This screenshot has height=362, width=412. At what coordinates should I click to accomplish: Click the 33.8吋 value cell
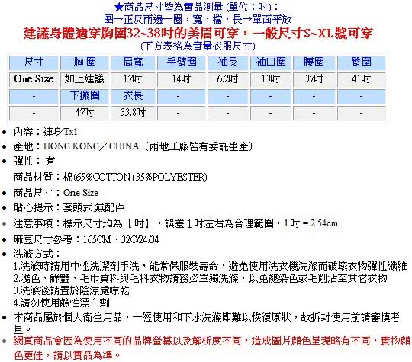click(x=133, y=113)
